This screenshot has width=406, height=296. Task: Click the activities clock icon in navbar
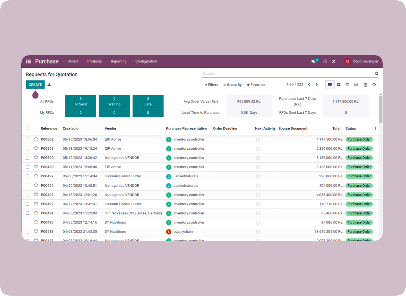click(x=325, y=61)
